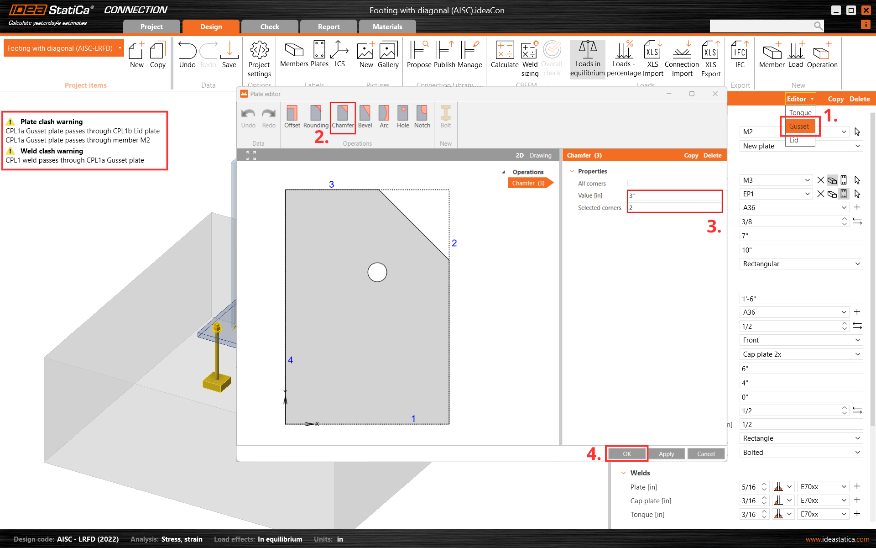This screenshot has width=876, height=548.
Task: Click fullscreen expand icon in drawing view
Action: 251,156
